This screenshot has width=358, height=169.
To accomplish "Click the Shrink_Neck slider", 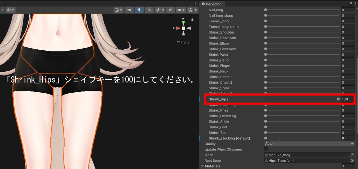I will (x=302, y=71).
